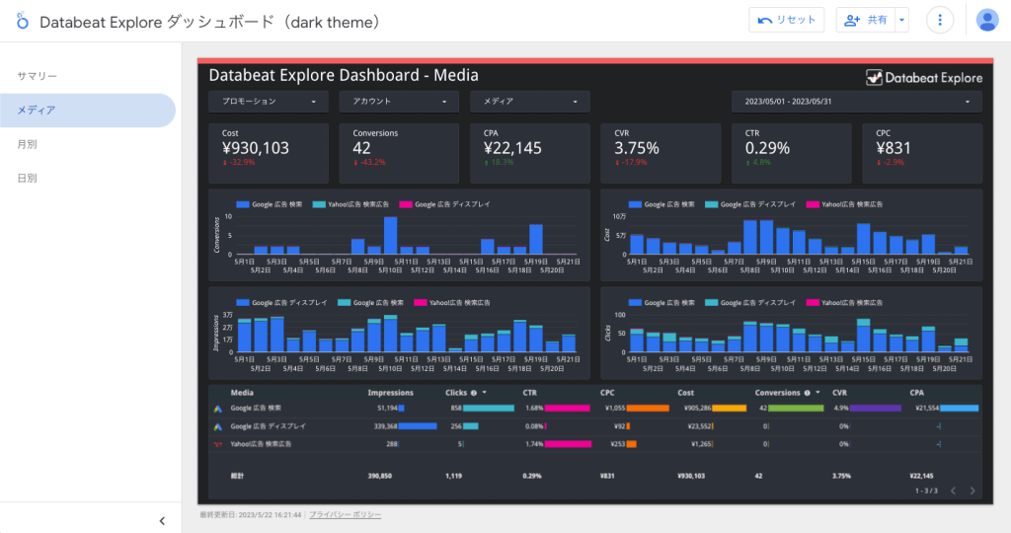
Task: Click the Yahoo icon in Yahoo!広告 row
Action: click(218, 444)
